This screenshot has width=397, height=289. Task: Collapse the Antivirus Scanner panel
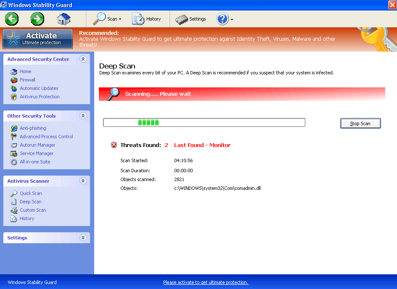click(83, 181)
